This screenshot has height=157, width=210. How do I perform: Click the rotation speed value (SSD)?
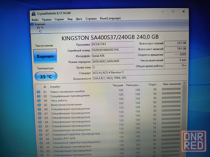coord(175,54)
